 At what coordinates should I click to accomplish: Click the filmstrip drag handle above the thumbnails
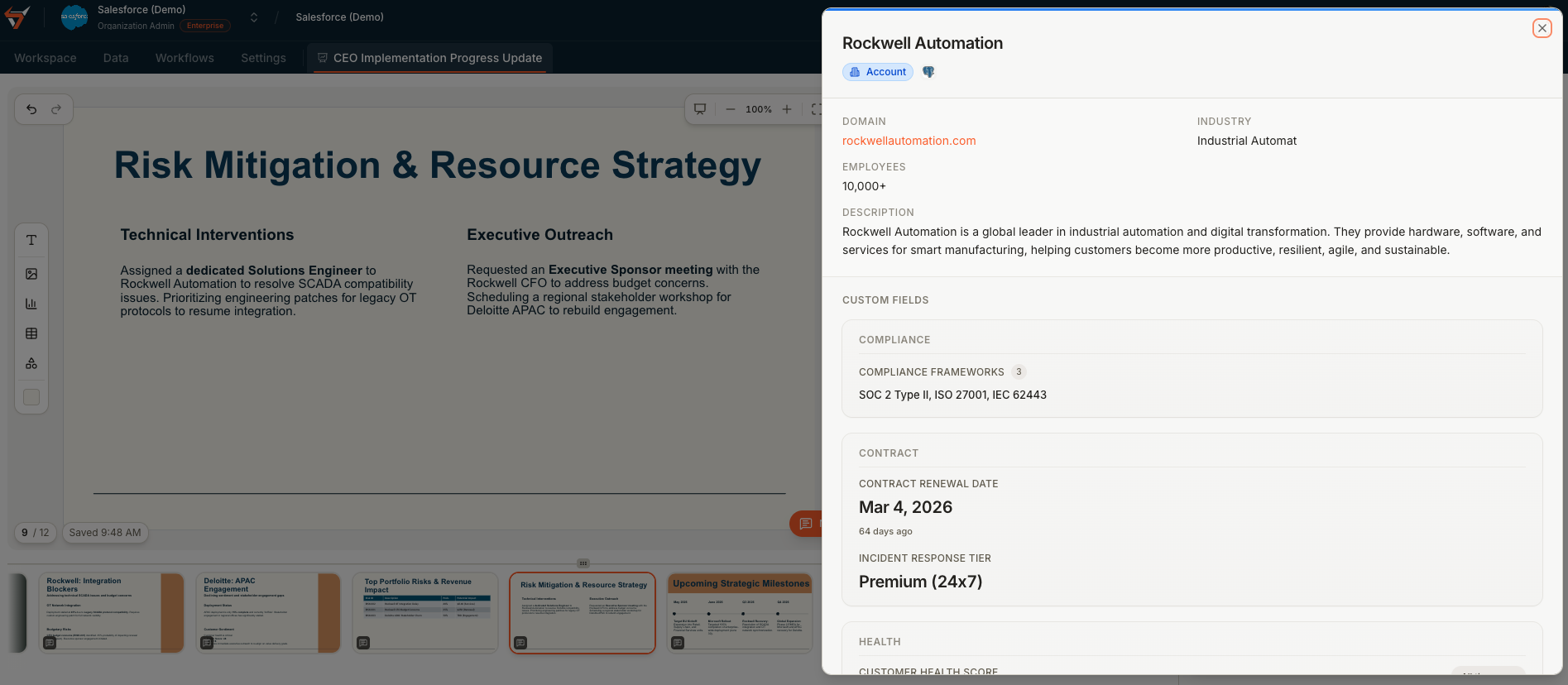(583, 563)
